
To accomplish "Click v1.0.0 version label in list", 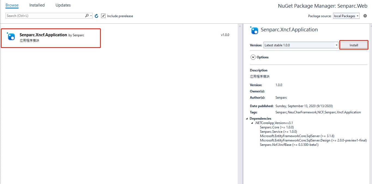I will pyautogui.click(x=225, y=35).
